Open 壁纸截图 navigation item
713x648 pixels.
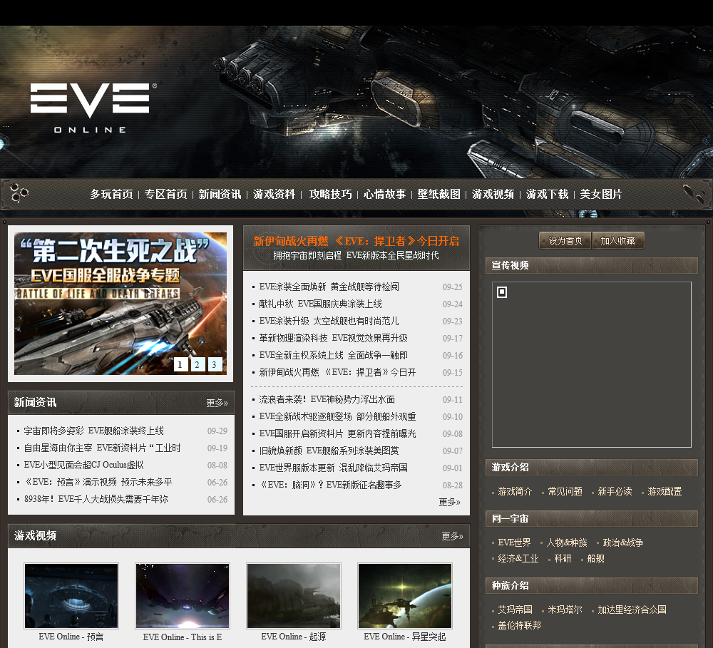438,194
